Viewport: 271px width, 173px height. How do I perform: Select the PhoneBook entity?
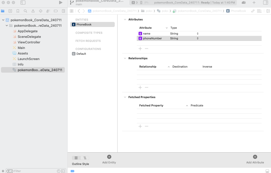[x=92, y=24]
